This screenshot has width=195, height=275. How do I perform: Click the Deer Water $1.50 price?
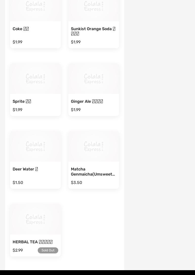tap(18, 183)
